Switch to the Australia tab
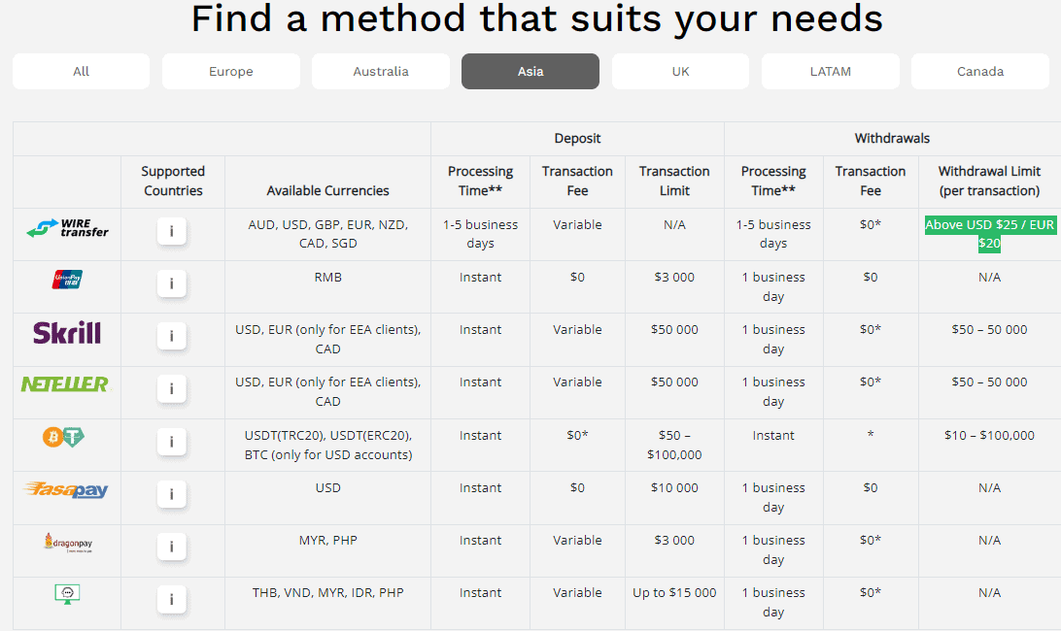This screenshot has width=1061, height=631. pos(381,72)
